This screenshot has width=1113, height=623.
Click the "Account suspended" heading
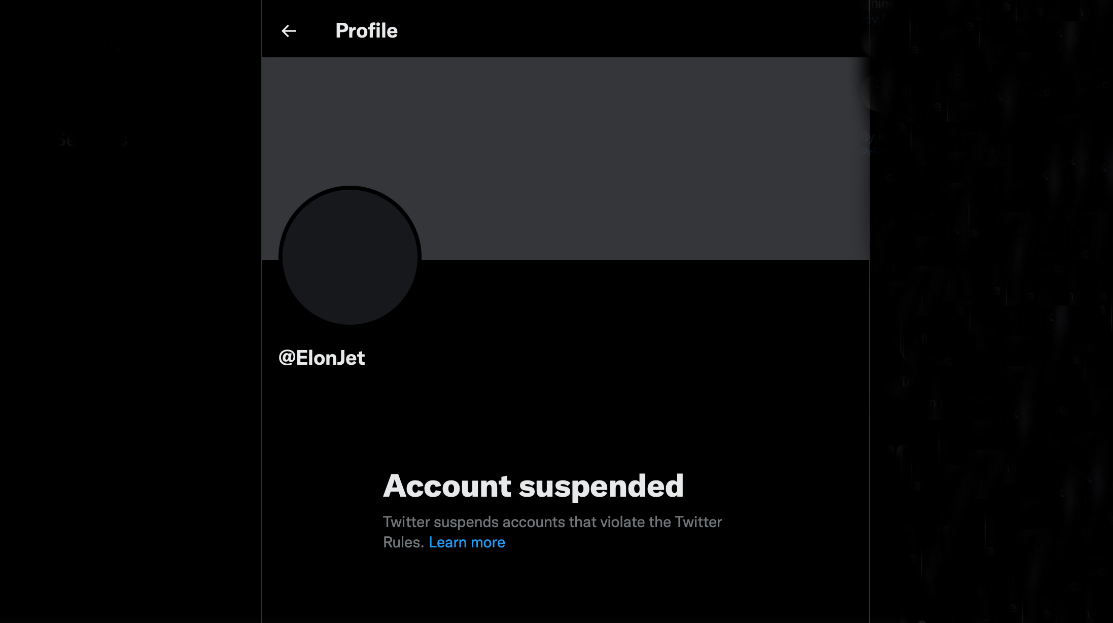click(533, 486)
